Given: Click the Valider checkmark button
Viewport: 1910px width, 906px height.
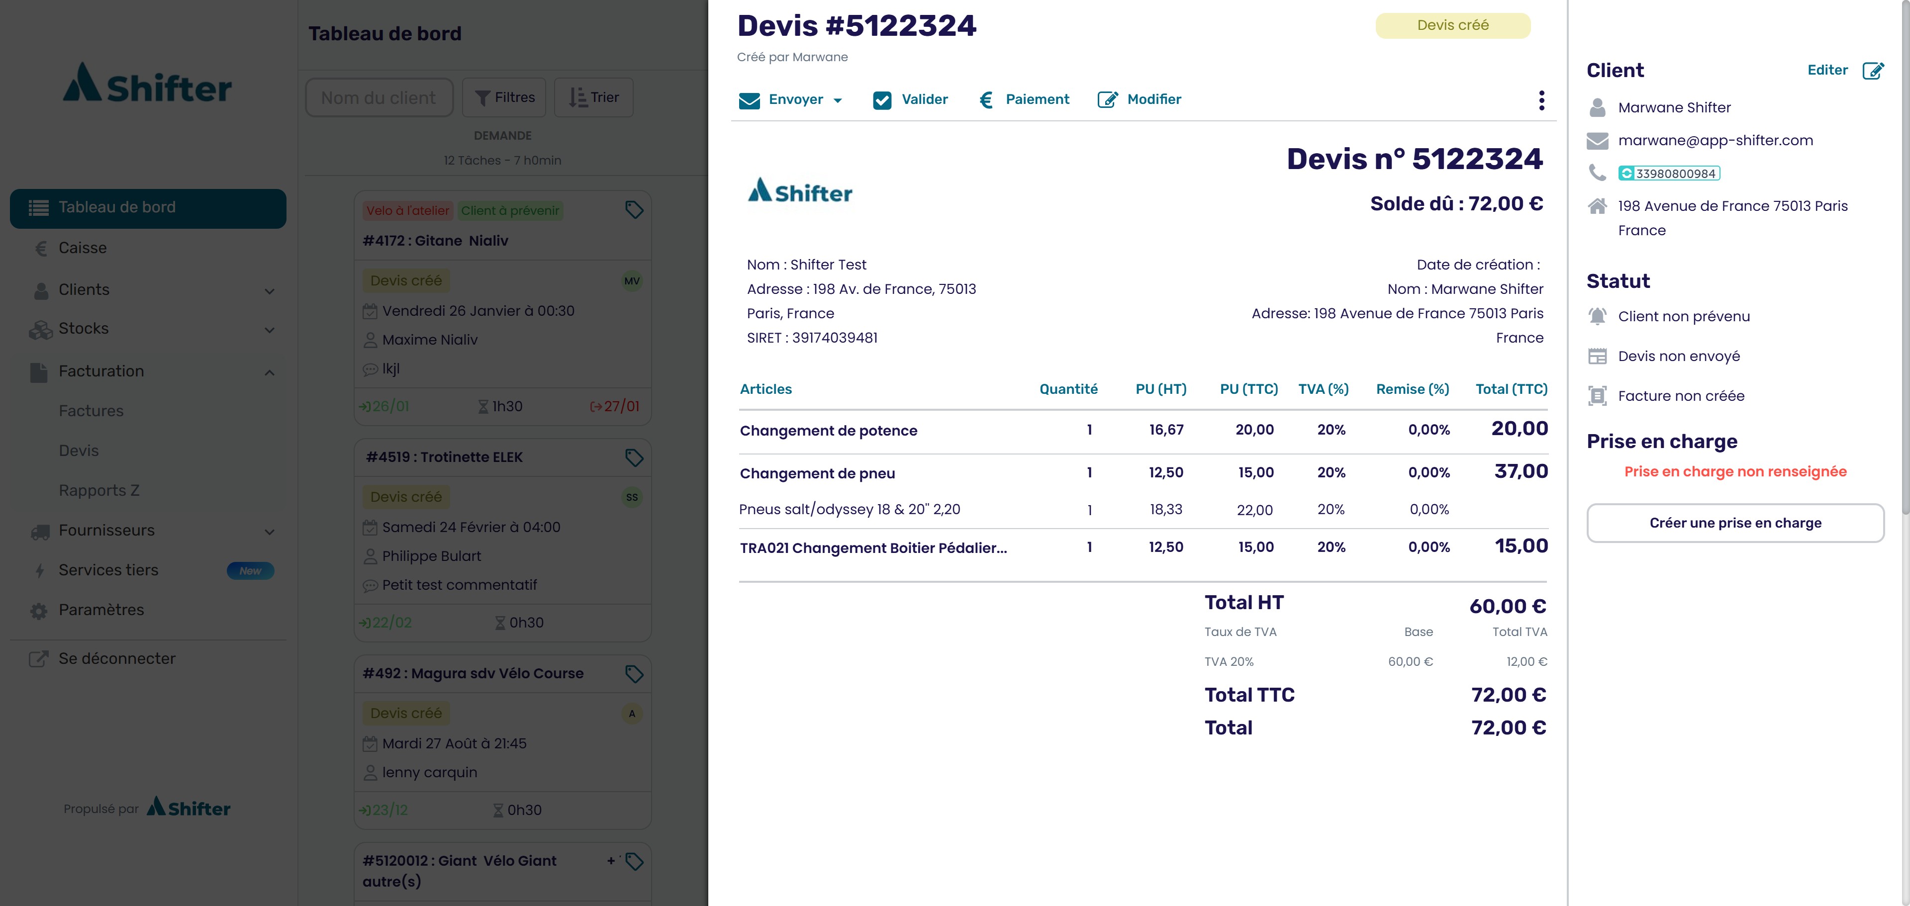Looking at the screenshot, I should pos(911,100).
